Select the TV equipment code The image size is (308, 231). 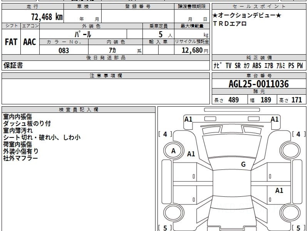229,66
